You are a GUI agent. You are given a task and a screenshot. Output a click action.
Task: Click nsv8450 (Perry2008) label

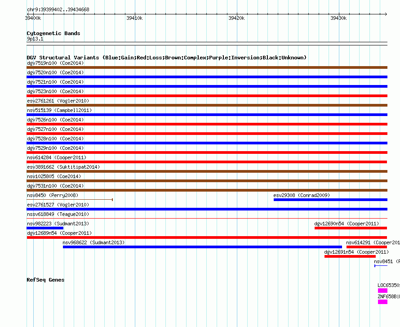pos(53,195)
